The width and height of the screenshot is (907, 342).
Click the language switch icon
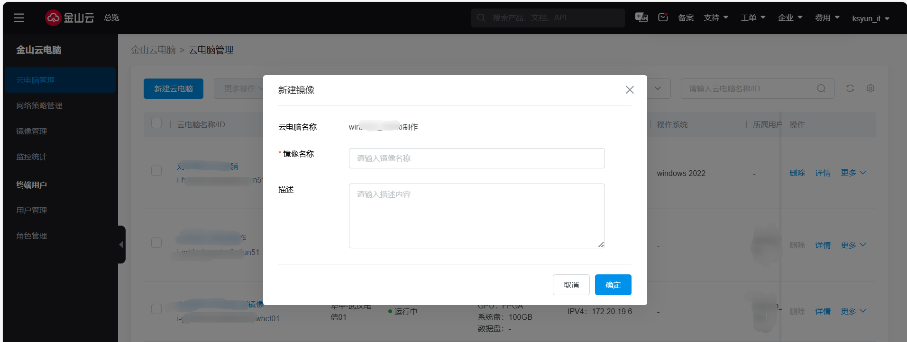coord(641,18)
